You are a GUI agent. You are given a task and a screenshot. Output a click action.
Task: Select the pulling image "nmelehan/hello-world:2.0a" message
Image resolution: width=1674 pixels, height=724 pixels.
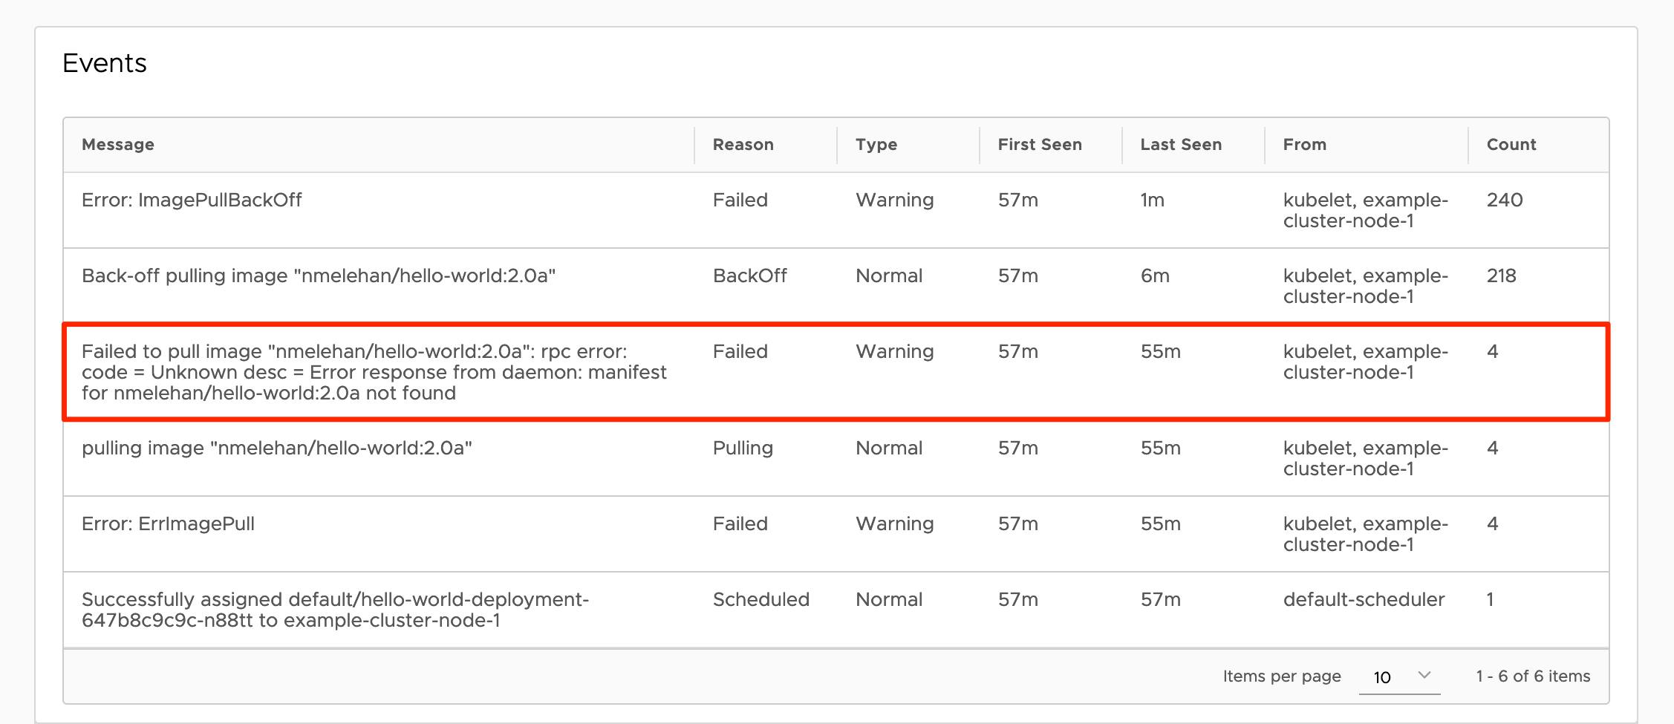click(x=276, y=449)
